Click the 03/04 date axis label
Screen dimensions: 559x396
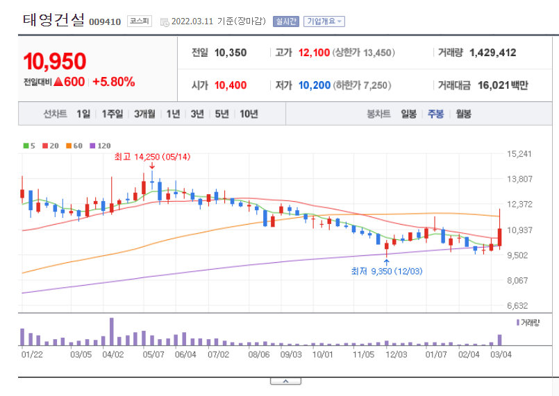(501, 354)
